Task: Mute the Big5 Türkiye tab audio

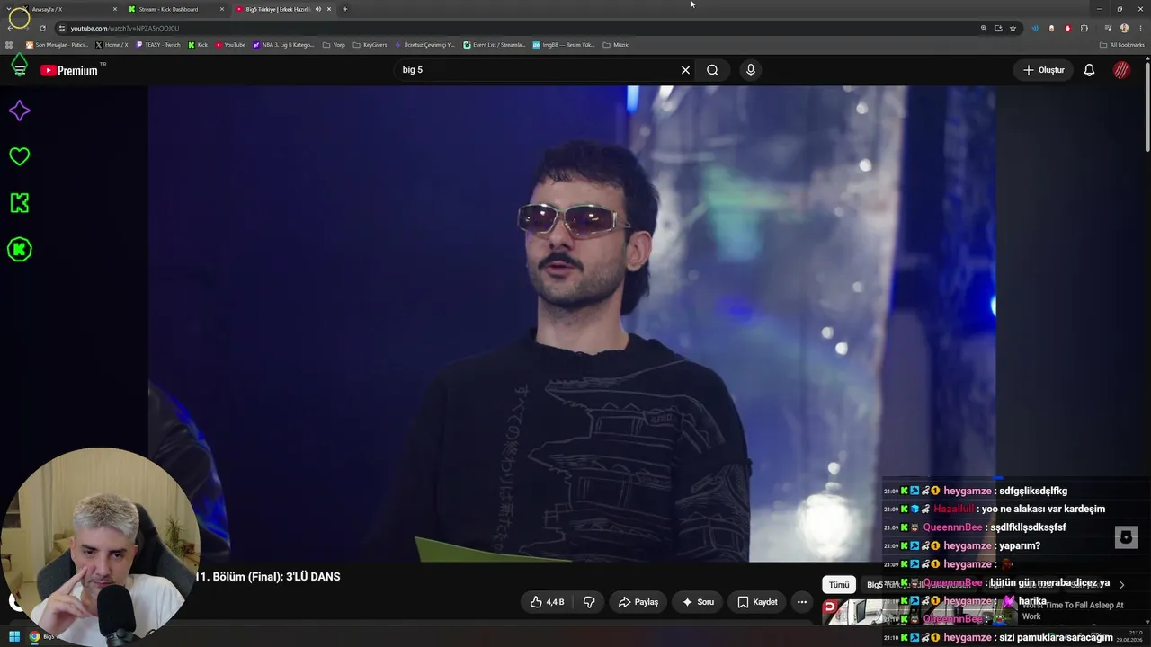Action: [x=318, y=9]
